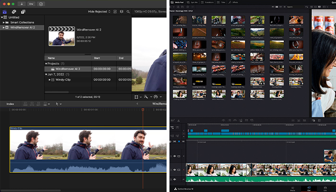Lock Resolve video track 1

point(171,170)
